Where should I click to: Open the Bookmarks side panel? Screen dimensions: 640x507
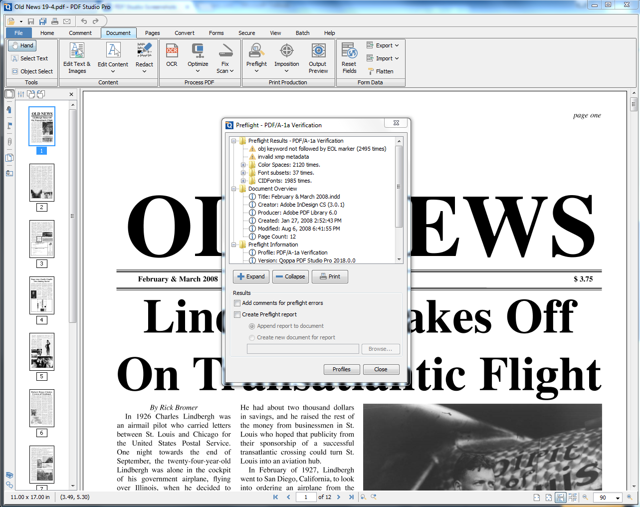[9, 110]
